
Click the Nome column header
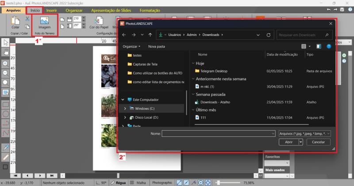click(203, 54)
